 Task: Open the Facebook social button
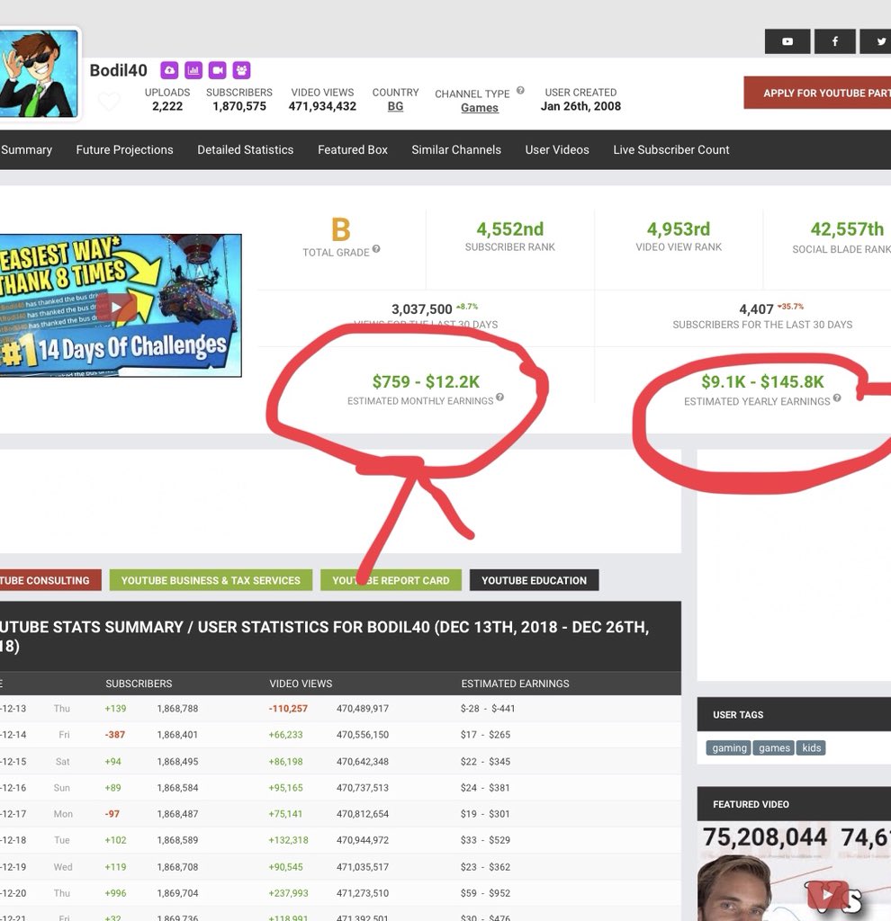[834, 41]
